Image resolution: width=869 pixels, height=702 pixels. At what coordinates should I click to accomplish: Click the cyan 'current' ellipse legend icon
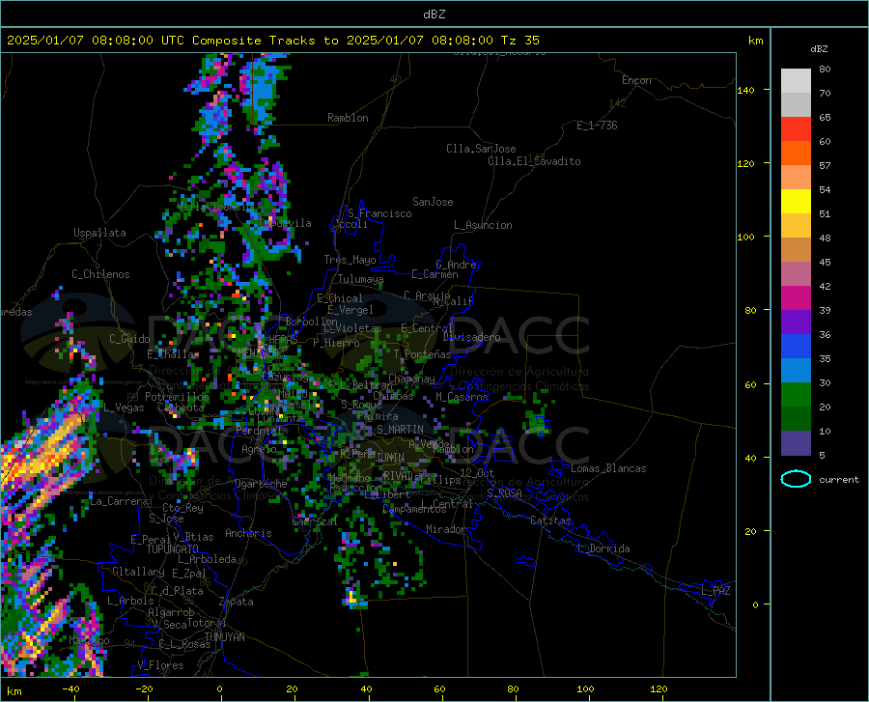[796, 479]
